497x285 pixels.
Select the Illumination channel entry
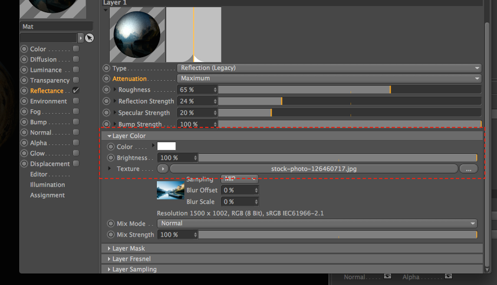pyautogui.click(x=48, y=185)
